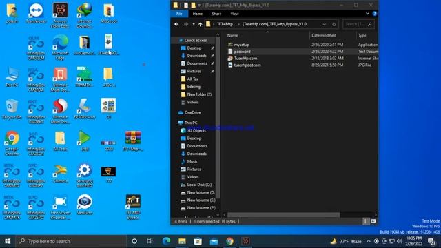Viewport: 441px width, 248px height.
Task: Select the TuserHp.com internet shortcut file
Action: (245, 58)
